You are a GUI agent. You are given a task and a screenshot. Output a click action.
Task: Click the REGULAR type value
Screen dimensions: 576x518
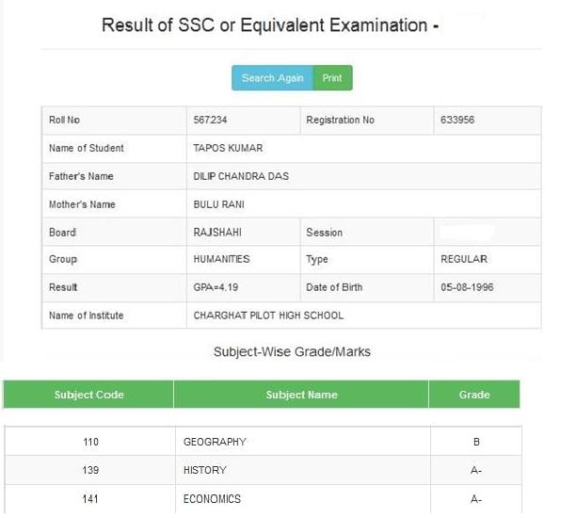[x=464, y=259]
